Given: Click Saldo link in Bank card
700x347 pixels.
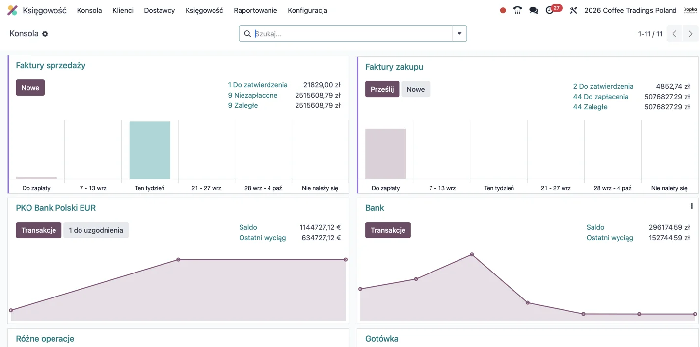Looking at the screenshot, I should (595, 227).
